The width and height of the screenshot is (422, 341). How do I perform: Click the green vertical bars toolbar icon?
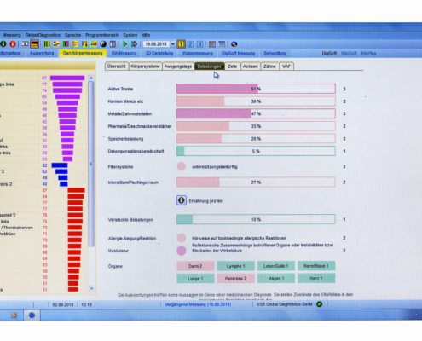(47, 44)
